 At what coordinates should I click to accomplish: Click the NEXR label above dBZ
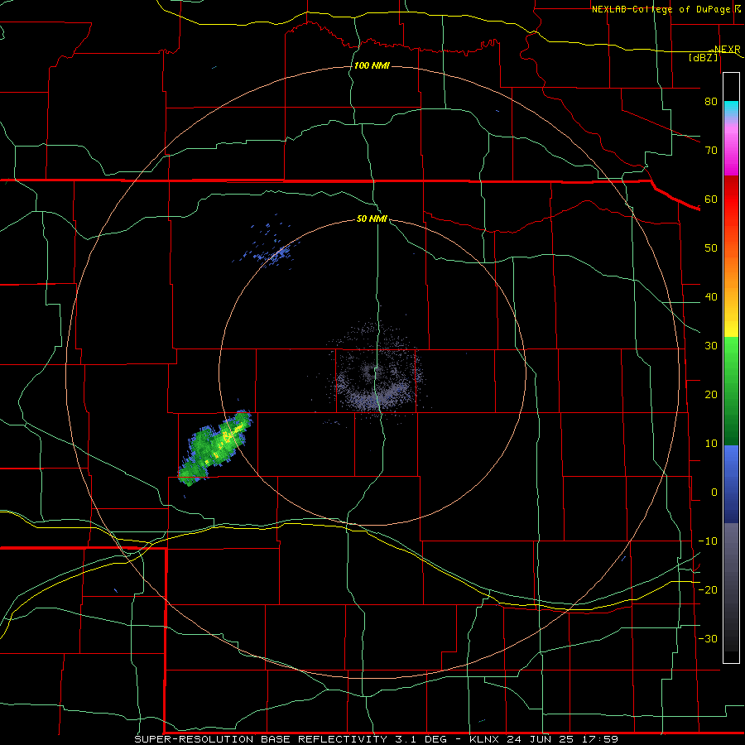[x=727, y=50]
